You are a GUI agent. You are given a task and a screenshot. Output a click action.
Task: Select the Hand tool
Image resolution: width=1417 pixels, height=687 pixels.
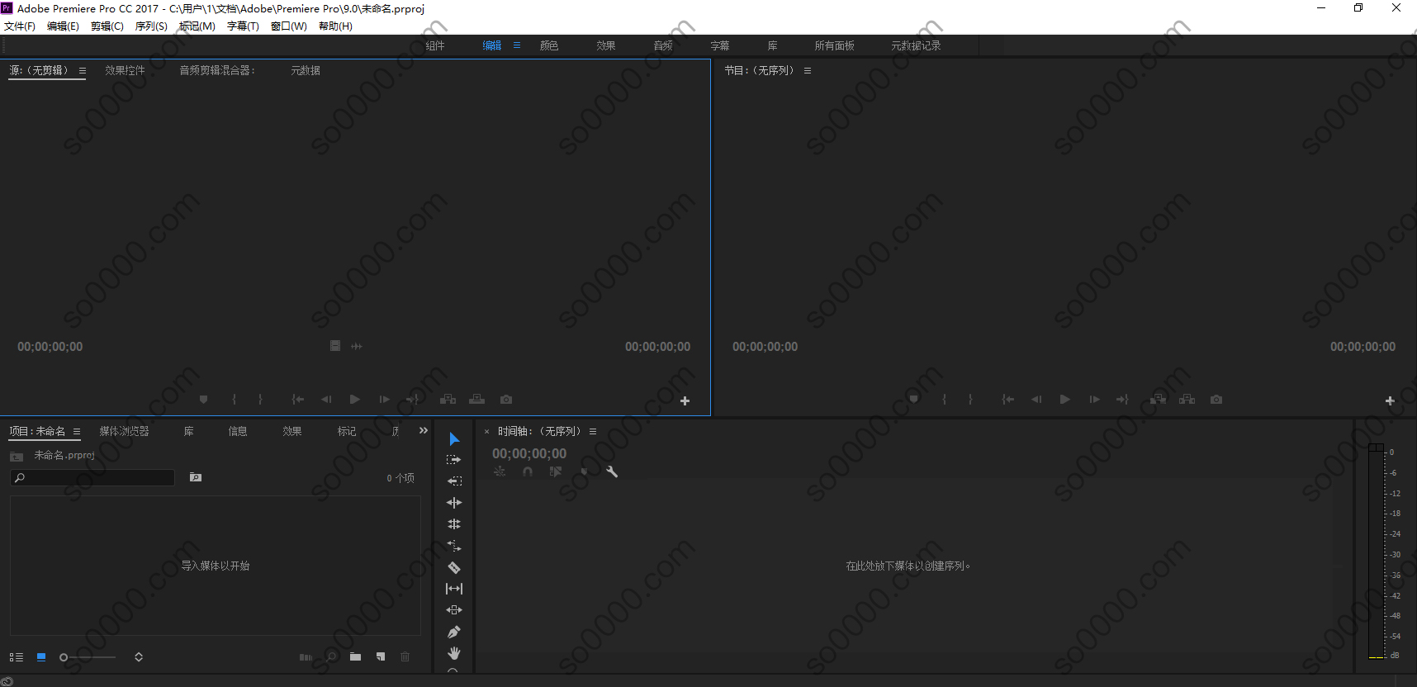coord(454,653)
